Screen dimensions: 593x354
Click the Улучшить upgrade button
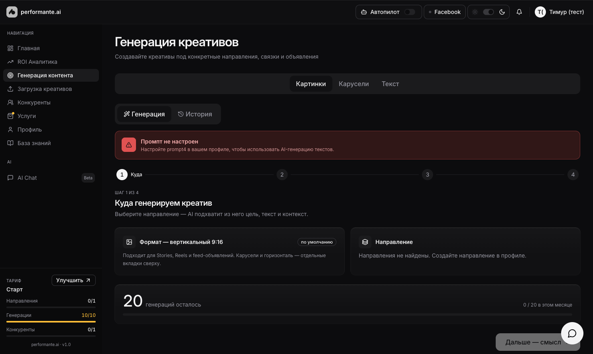click(x=73, y=280)
